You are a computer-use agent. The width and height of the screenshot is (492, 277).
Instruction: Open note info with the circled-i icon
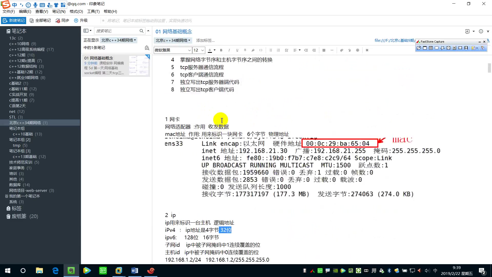coord(481,31)
